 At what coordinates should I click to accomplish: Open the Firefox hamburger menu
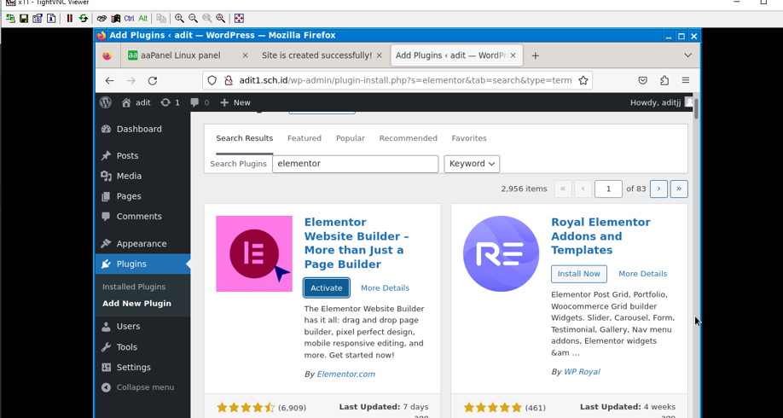686,80
